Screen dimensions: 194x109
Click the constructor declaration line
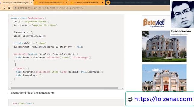[46, 54]
